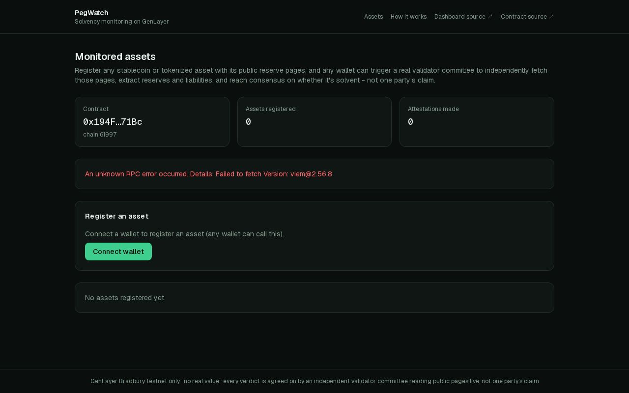Click the Connect wallet button
The width and height of the screenshot is (629, 393).
[x=118, y=252]
